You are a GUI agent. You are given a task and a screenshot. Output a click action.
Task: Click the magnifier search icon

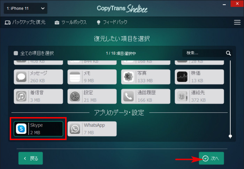tap(228, 53)
